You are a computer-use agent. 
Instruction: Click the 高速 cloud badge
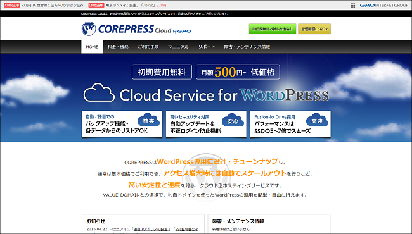[x=317, y=120]
